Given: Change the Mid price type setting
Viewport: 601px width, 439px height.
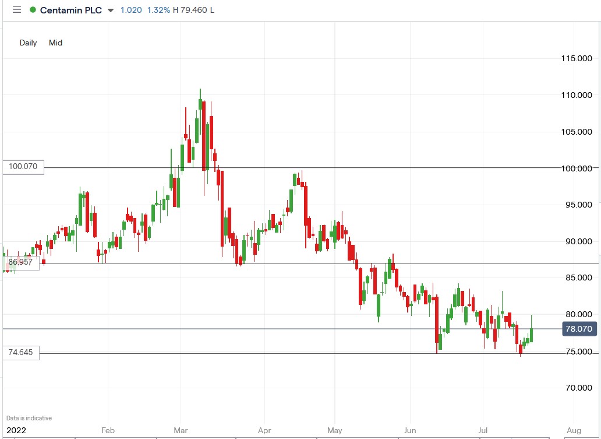Looking at the screenshot, I should coord(55,43).
